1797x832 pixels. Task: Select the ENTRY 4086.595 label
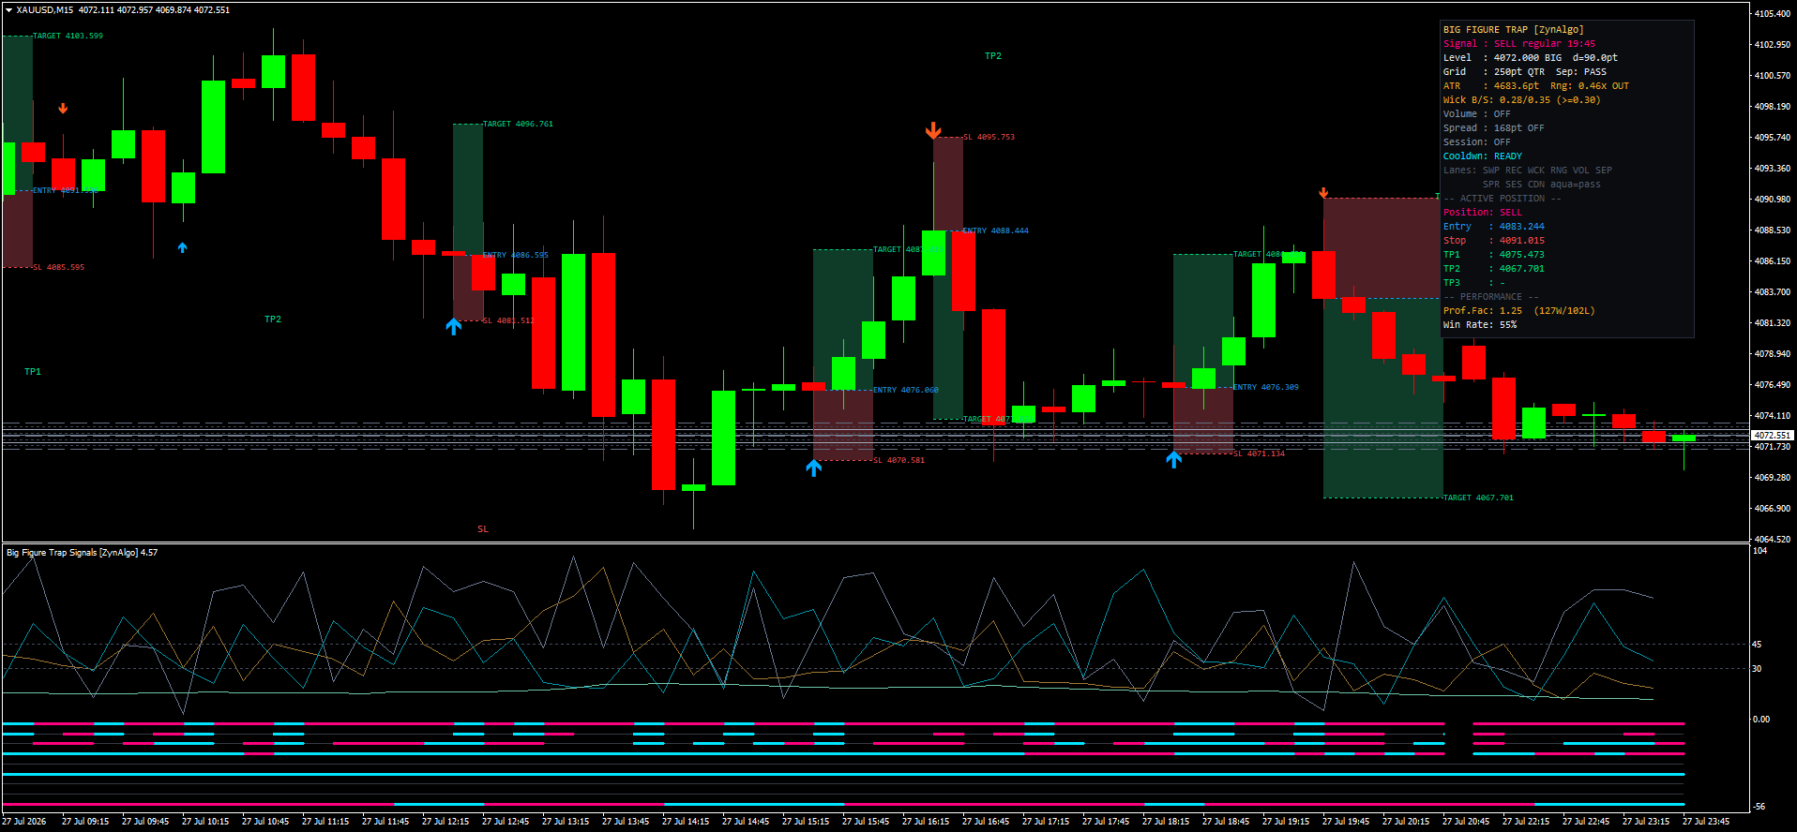[515, 255]
